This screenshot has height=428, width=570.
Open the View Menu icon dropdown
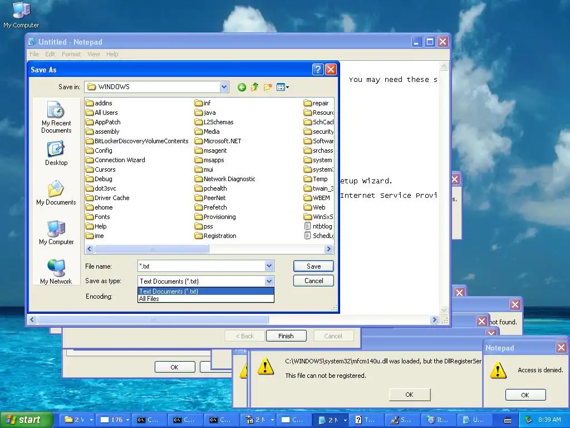pyautogui.click(x=282, y=87)
